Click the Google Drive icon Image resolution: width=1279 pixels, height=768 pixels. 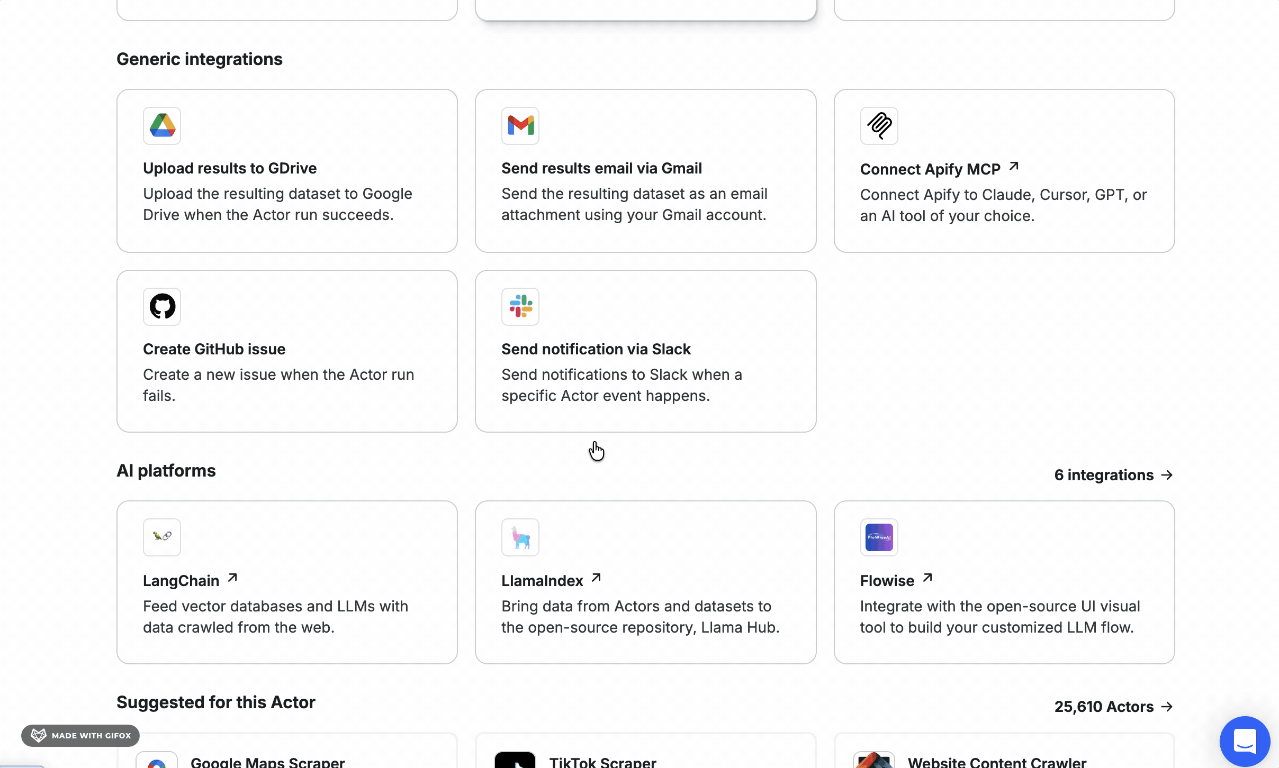[162, 125]
